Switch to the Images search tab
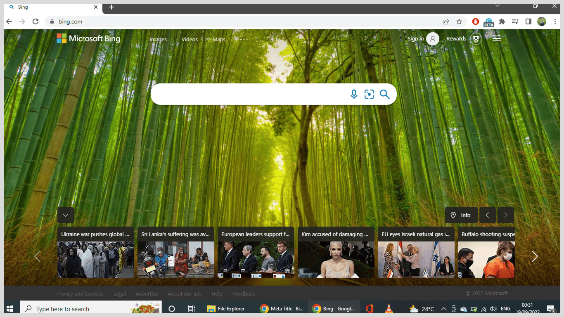564x317 pixels. (158, 39)
